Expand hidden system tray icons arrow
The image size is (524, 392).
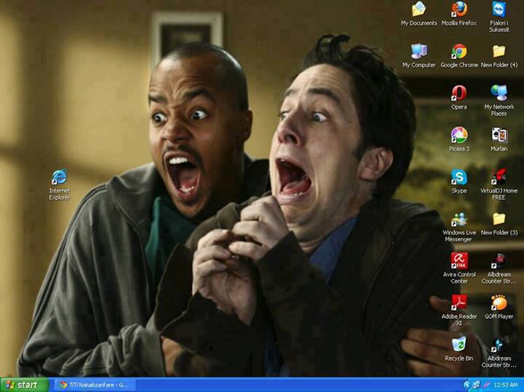point(467,385)
